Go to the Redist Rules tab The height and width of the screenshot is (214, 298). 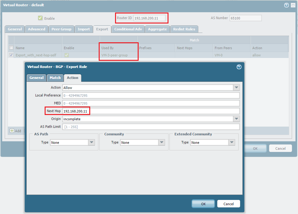tap(184, 29)
